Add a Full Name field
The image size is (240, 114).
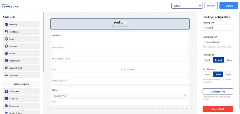click(x=21, y=32)
